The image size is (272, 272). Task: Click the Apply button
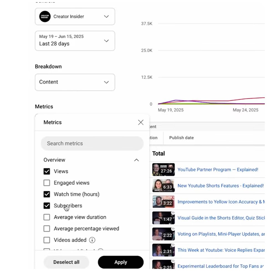[121, 262]
